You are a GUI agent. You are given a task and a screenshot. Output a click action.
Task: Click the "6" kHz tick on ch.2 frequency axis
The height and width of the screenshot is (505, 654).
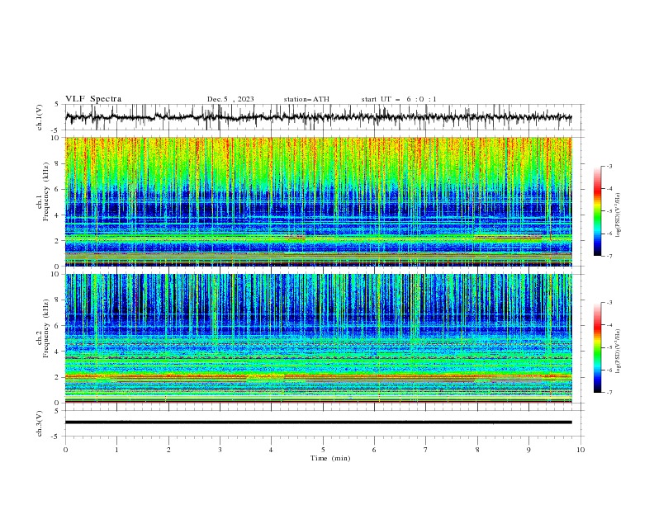(58, 326)
